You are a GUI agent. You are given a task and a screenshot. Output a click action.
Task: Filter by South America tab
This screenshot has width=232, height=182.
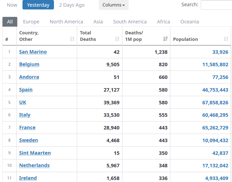click(x=130, y=22)
